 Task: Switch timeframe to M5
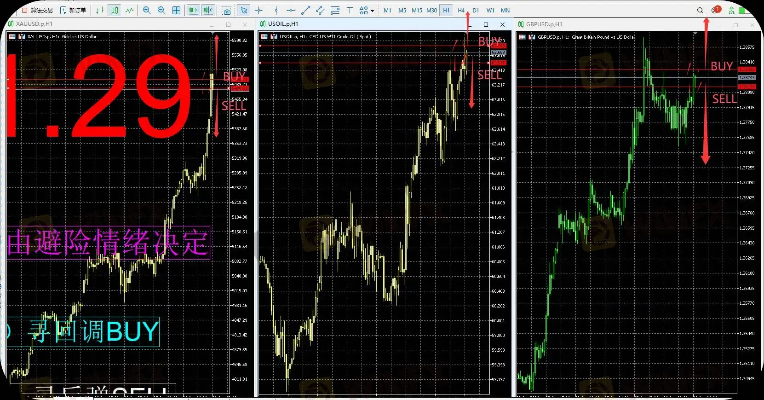402,10
